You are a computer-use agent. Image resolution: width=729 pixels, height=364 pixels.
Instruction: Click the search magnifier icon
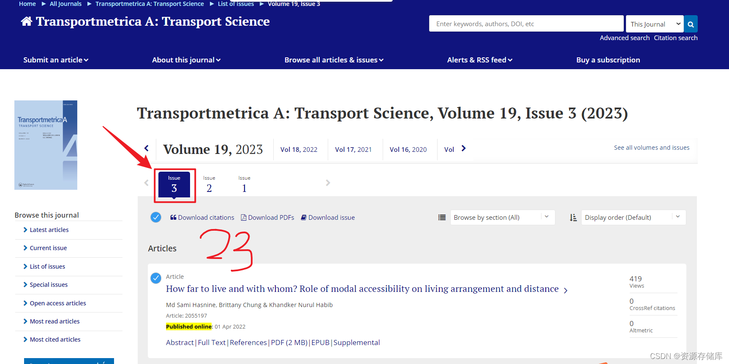point(691,24)
